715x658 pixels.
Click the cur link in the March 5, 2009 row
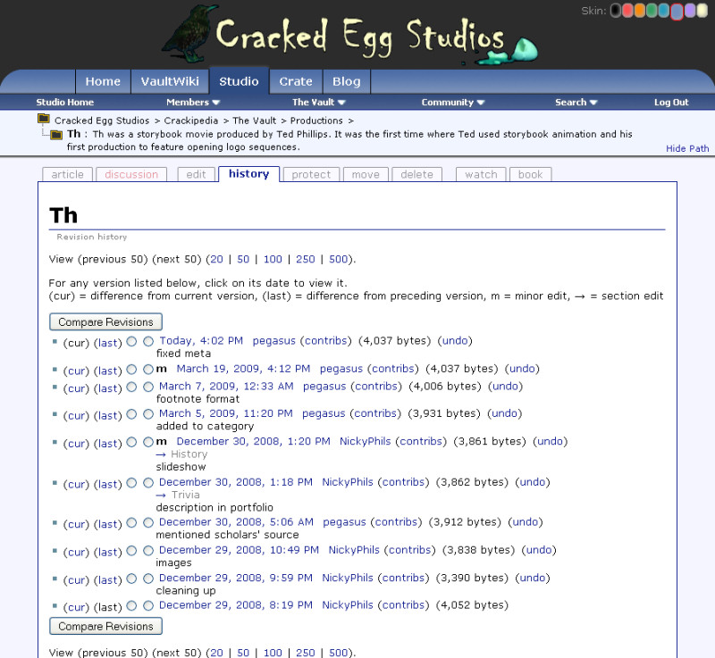point(76,415)
